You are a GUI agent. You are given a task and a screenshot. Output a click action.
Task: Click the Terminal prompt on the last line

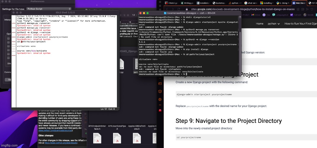click(162, 74)
